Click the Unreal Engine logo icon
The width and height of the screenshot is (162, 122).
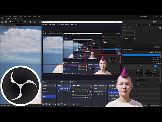click(2, 18)
